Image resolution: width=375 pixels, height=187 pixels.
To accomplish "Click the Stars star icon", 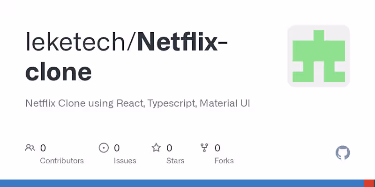I will [156, 148].
